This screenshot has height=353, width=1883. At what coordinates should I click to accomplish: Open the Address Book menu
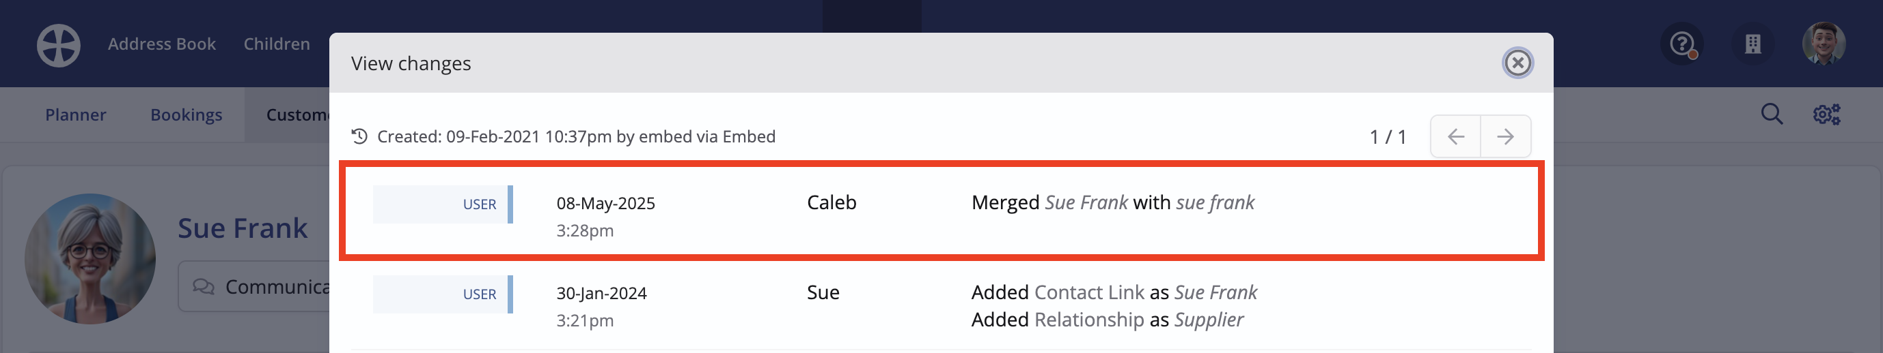161,44
